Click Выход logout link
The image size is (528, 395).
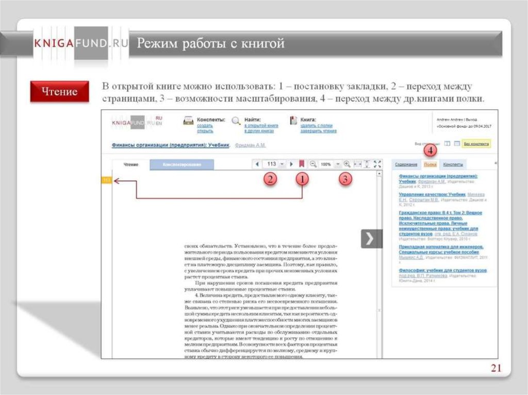pyautogui.click(x=471, y=119)
